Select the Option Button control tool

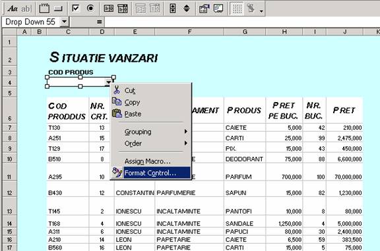pos(90,9)
